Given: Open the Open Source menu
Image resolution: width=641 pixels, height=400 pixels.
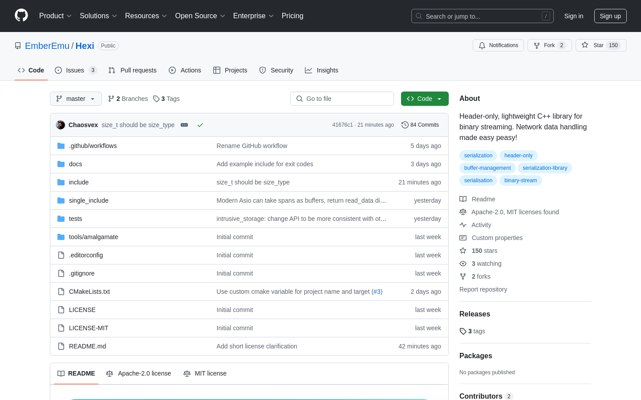Looking at the screenshot, I should point(200,16).
